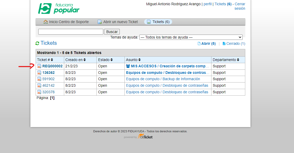The image size is (294, 153).
Task: Sort tickets by Creado en column
Action: click(75, 60)
